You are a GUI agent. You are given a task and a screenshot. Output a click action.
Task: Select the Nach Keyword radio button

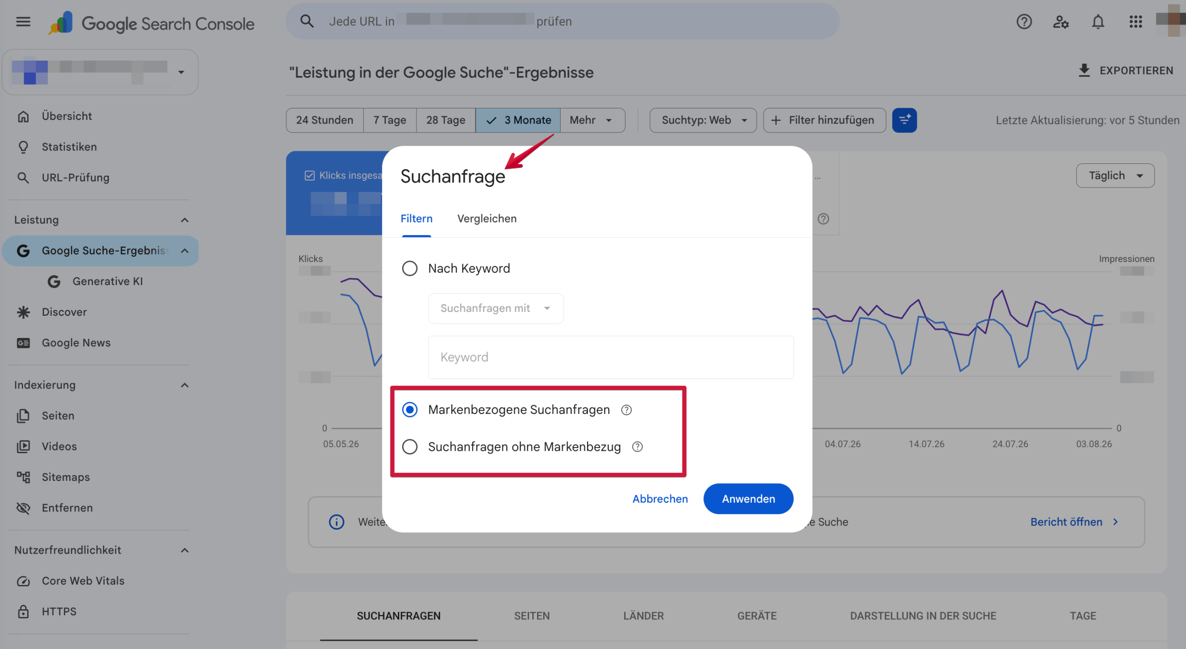(410, 268)
